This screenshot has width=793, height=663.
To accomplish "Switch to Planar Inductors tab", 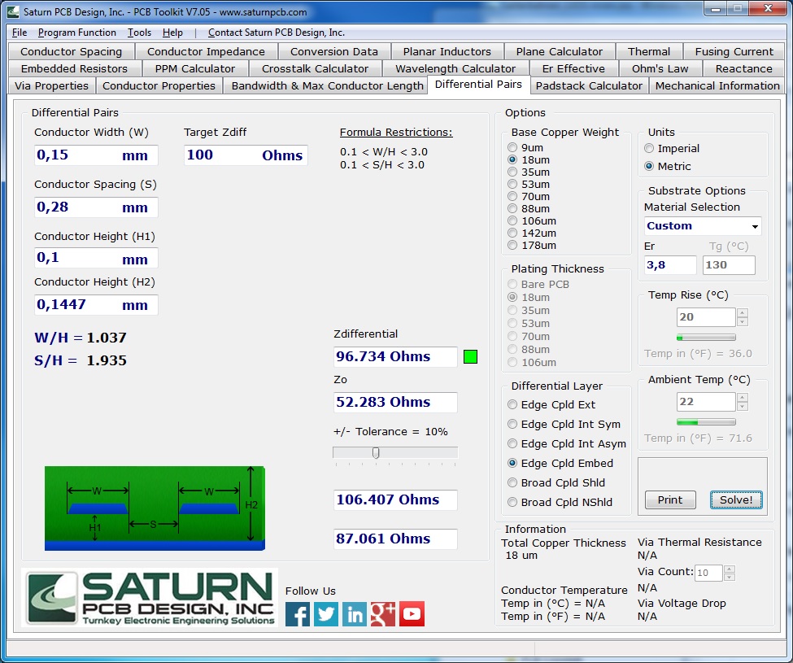I will 447,51.
